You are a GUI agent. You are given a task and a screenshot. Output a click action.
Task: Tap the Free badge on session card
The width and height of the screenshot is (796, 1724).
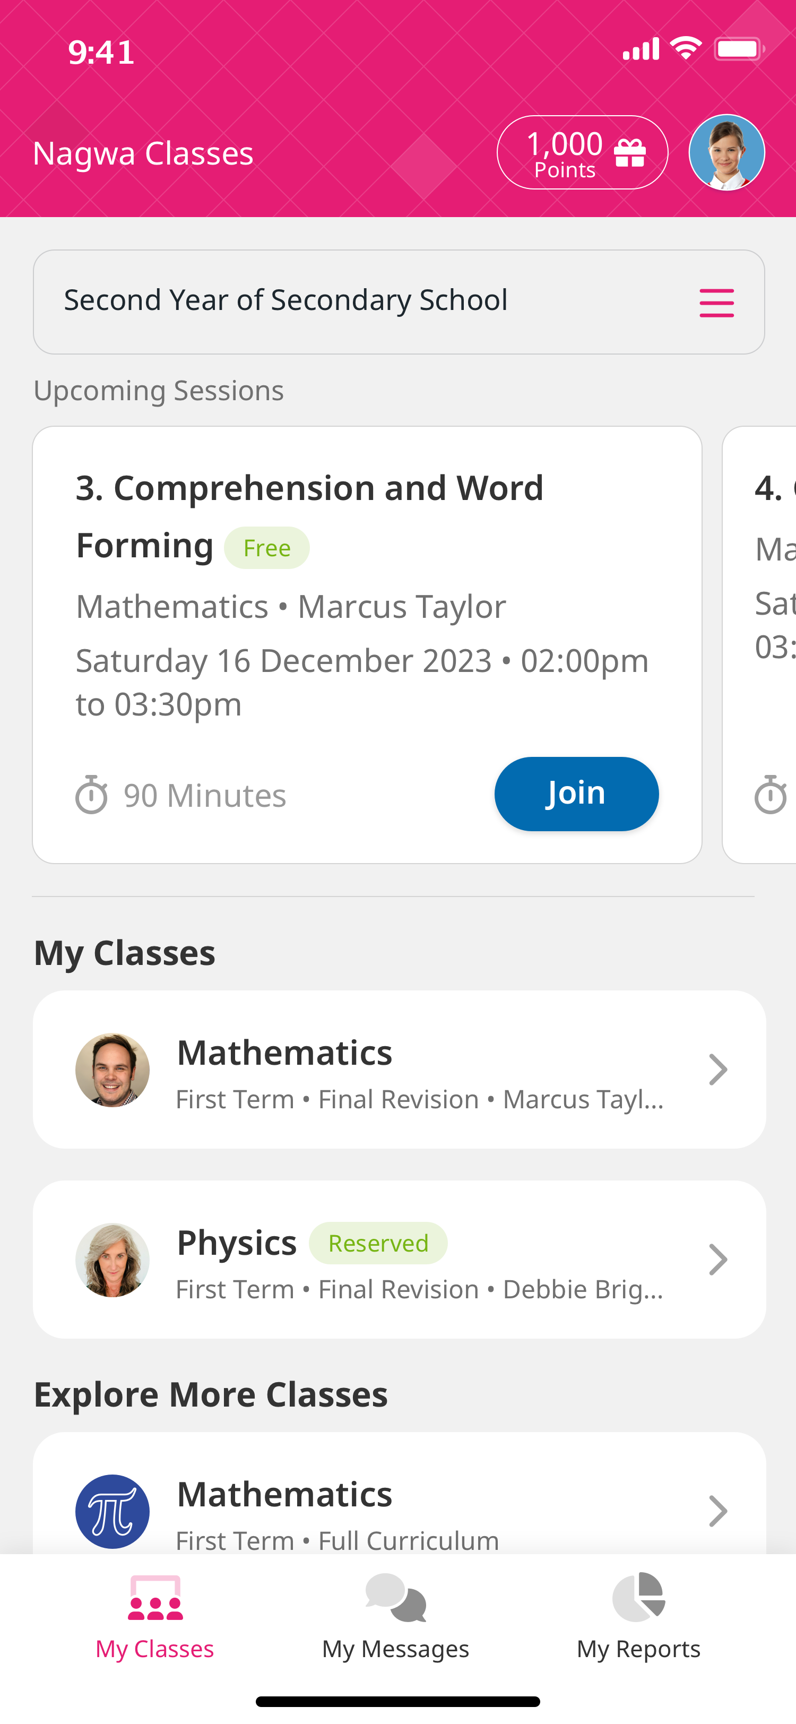pos(267,548)
